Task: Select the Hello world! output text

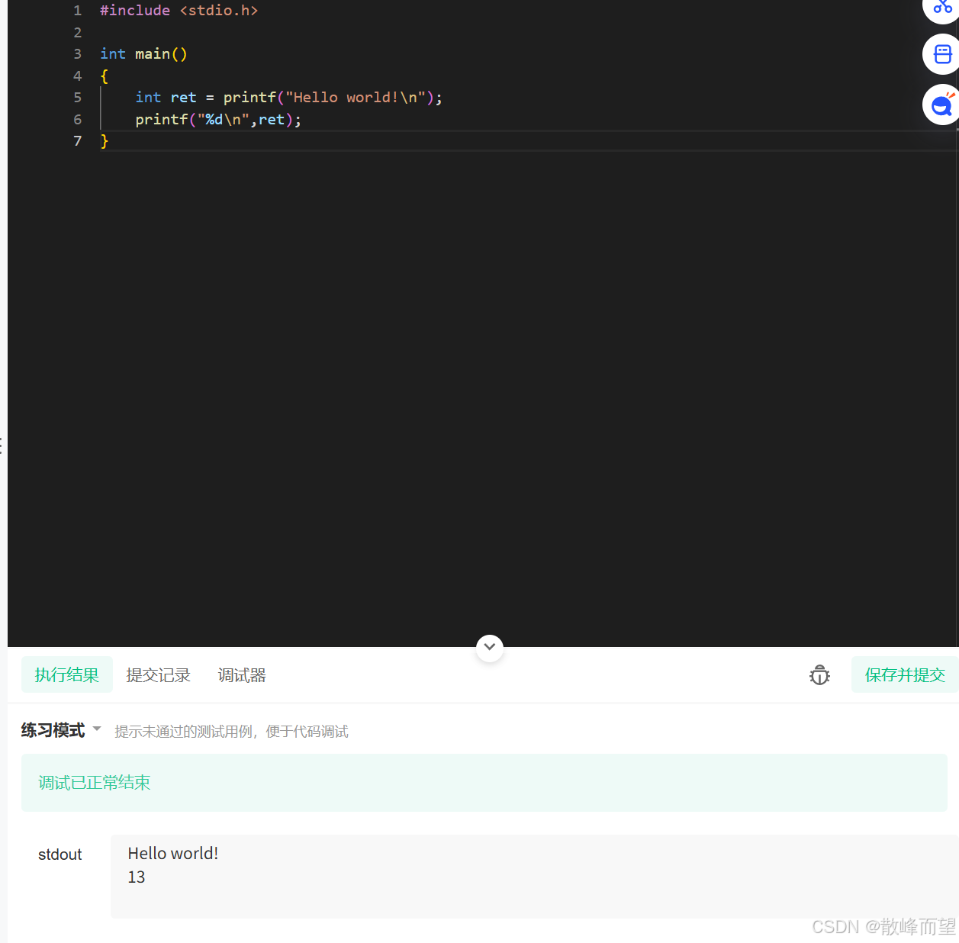Action: pyautogui.click(x=172, y=853)
